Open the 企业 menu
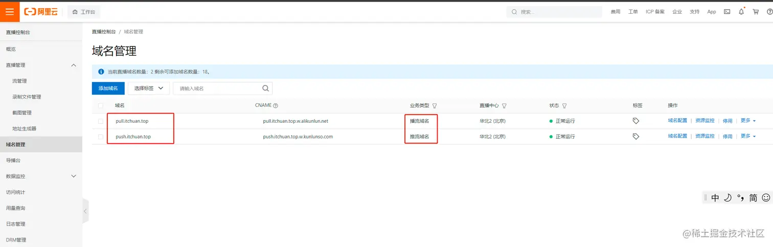 677,12
